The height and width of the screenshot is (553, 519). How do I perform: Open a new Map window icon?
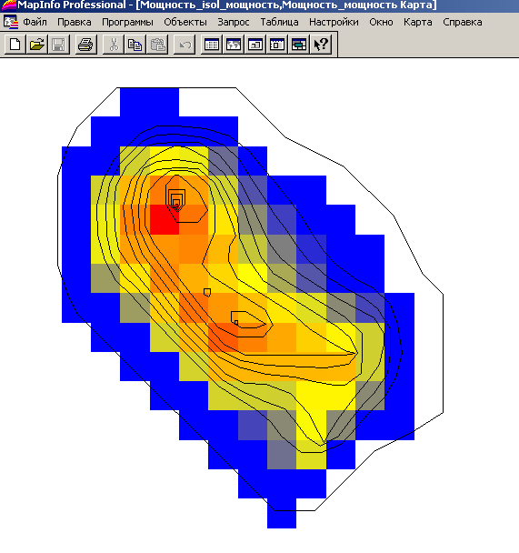pos(234,45)
